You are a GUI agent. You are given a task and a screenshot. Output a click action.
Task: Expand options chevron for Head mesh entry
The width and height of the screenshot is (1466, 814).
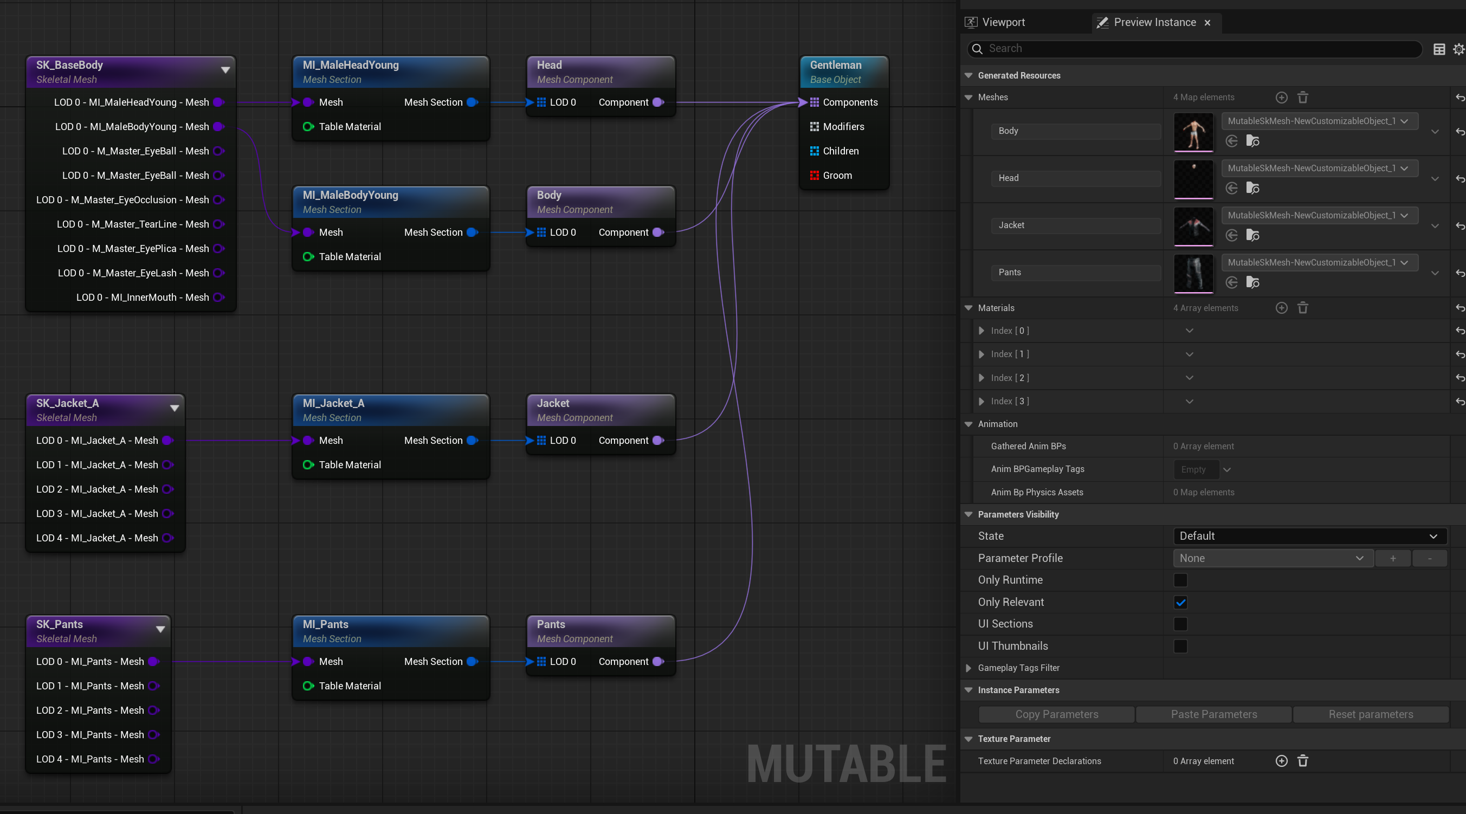tap(1435, 179)
